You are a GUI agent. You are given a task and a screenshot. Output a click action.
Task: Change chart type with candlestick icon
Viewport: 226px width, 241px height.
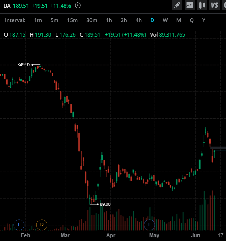click(202, 6)
